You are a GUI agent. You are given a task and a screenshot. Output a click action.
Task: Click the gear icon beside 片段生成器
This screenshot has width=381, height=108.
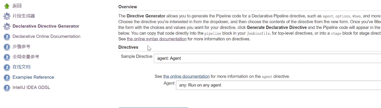coord(7,16)
